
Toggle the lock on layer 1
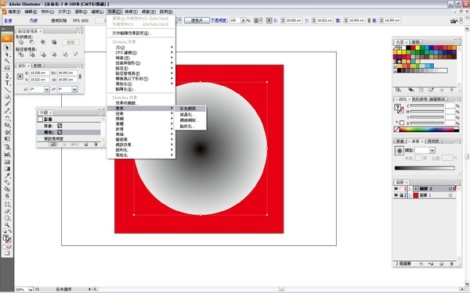(x=402, y=195)
